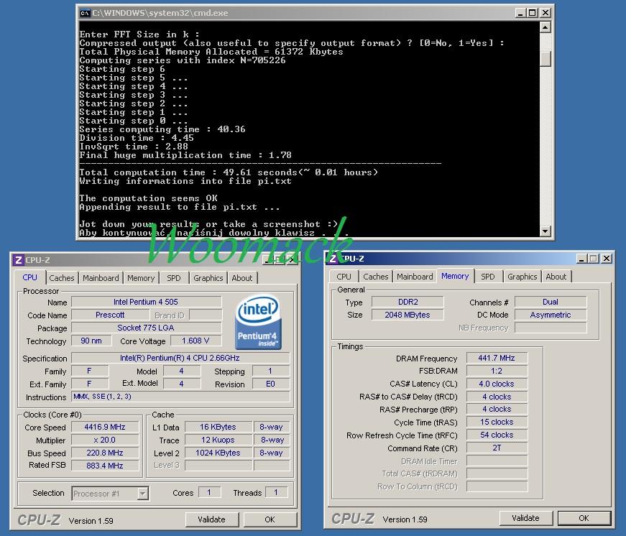Viewport: 626px width, 536px height.
Task: Select SPD tab in left CPU-Z
Action: [x=174, y=278]
